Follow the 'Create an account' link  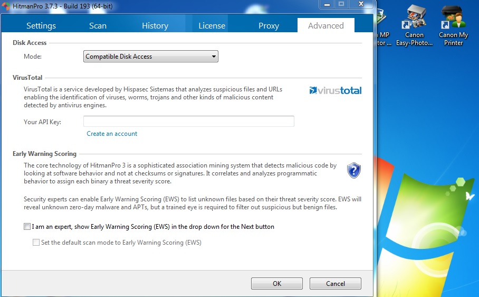coord(112,134)
